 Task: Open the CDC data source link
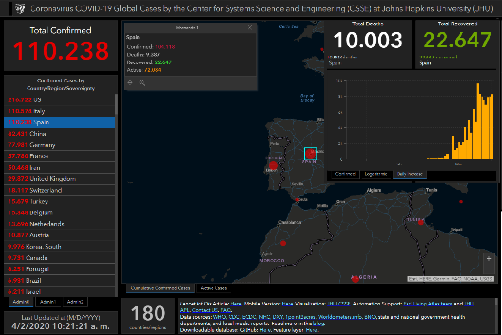point(234,317)
